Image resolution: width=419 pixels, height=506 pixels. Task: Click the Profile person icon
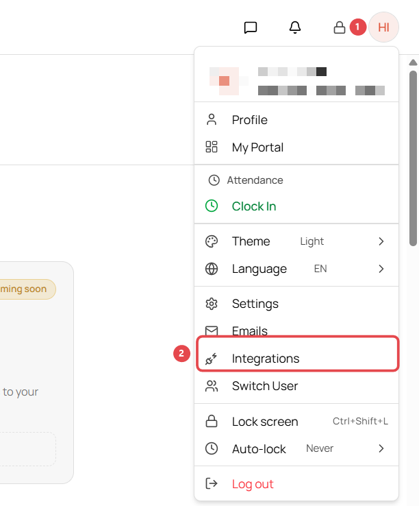212,120
